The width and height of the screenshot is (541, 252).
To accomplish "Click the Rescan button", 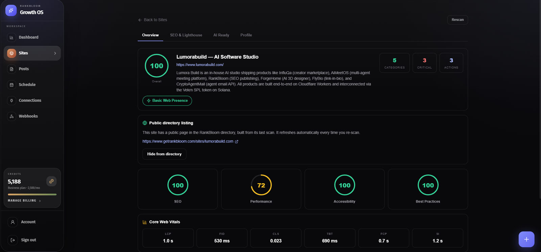I will (x=457, y=20).
